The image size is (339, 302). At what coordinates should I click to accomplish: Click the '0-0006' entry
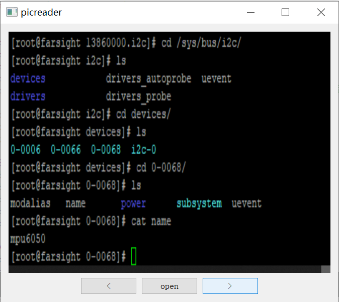pyautogui.click(x=26, y=149)
